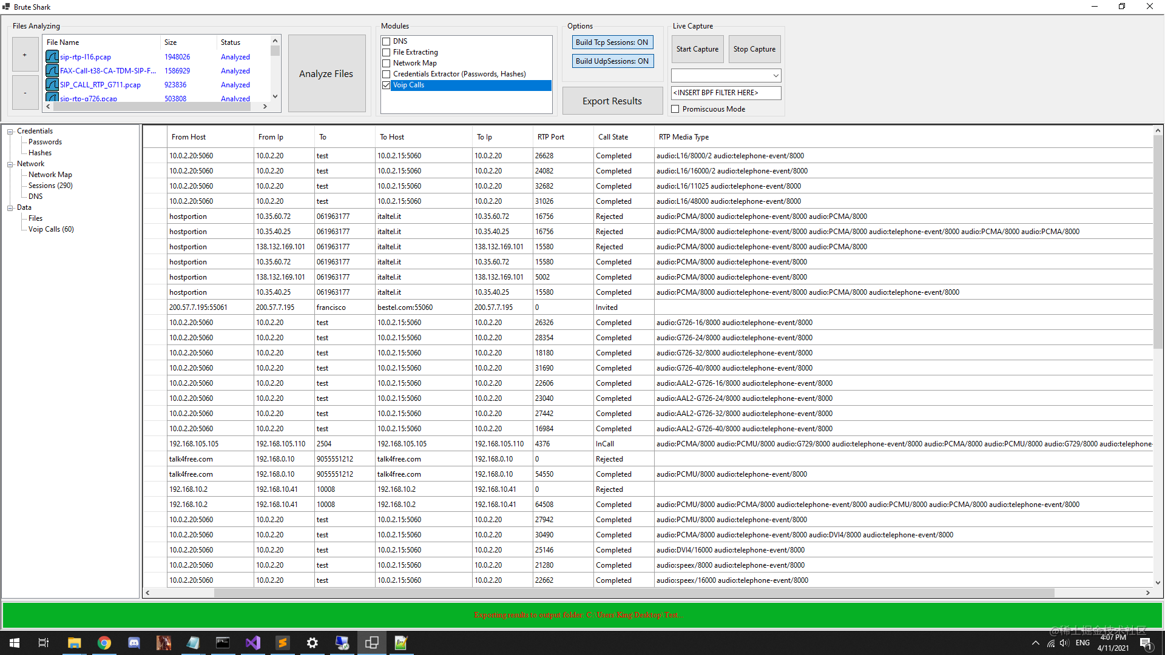Collapse the Credentials tree node
Screen dimensions: 1165x655
pyautogui.click(x=10, y=132)
